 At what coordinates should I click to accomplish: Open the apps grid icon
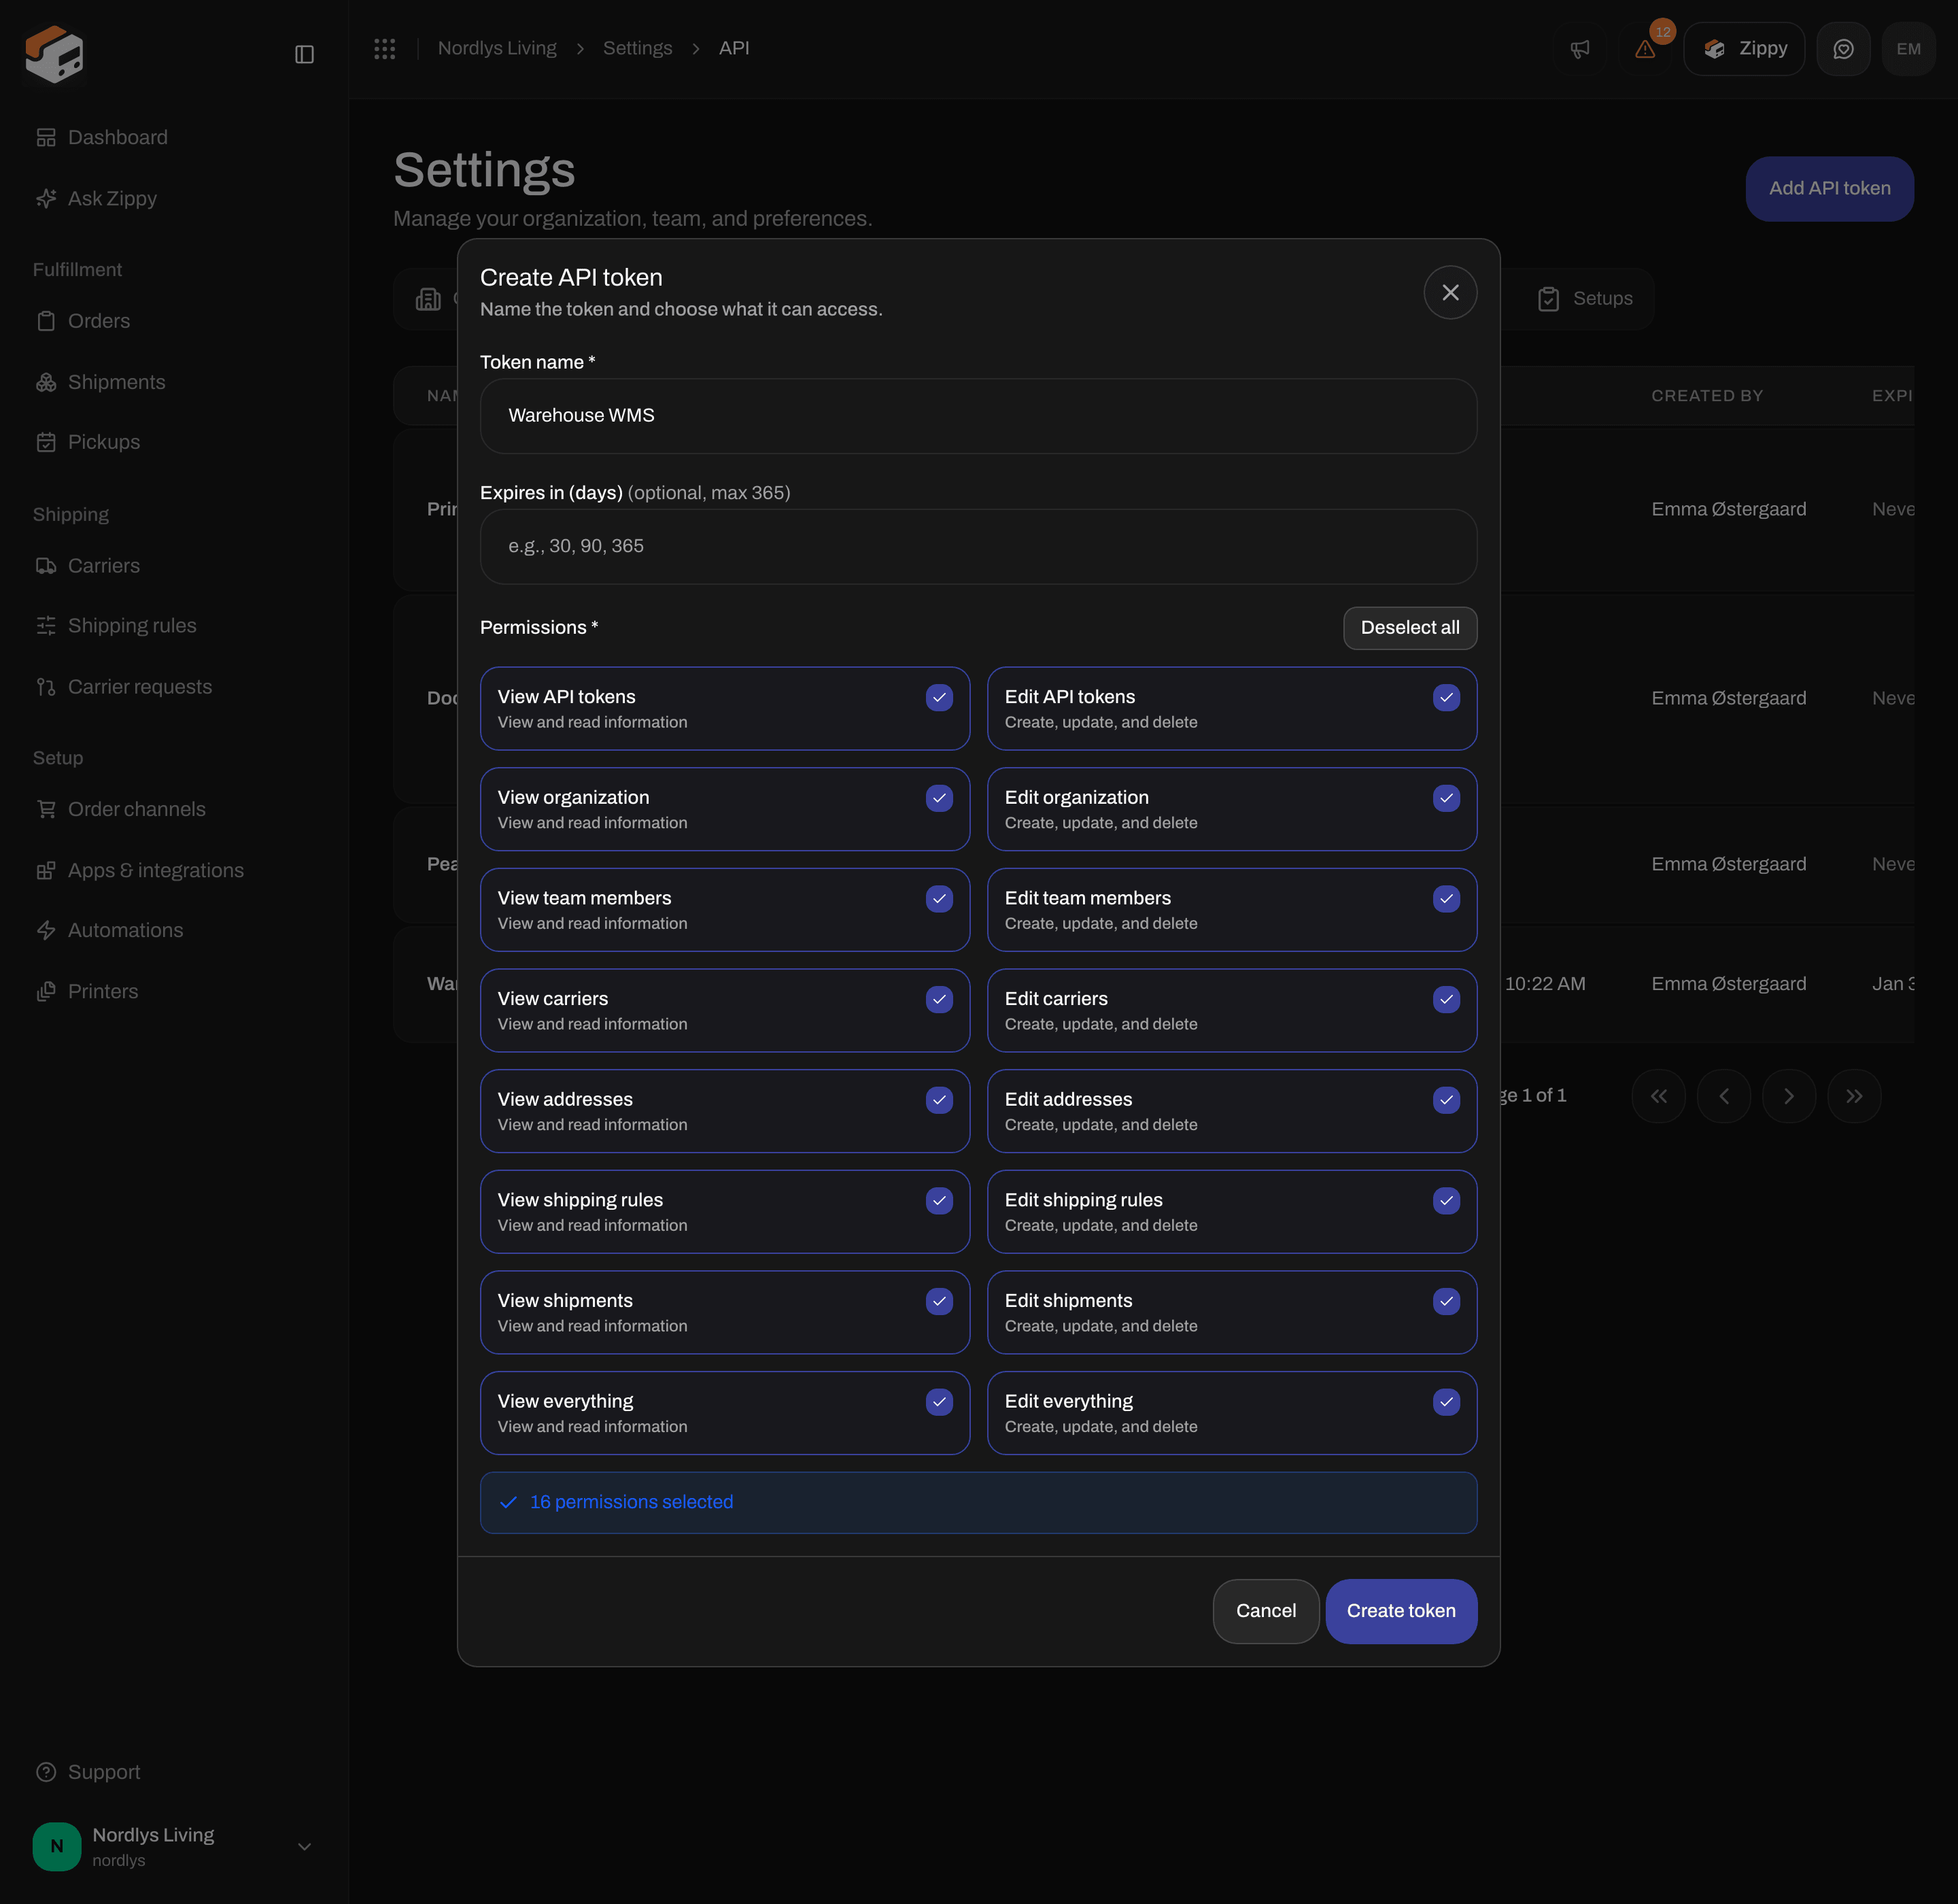point(385,48)
